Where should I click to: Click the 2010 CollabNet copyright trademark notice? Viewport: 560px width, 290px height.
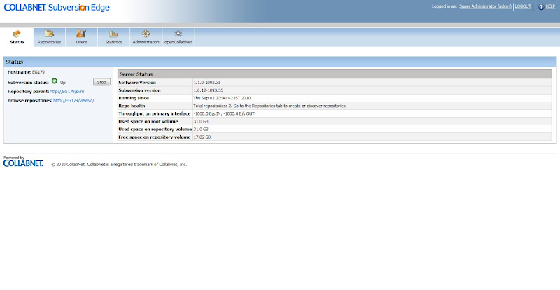[x=119, y=165]
